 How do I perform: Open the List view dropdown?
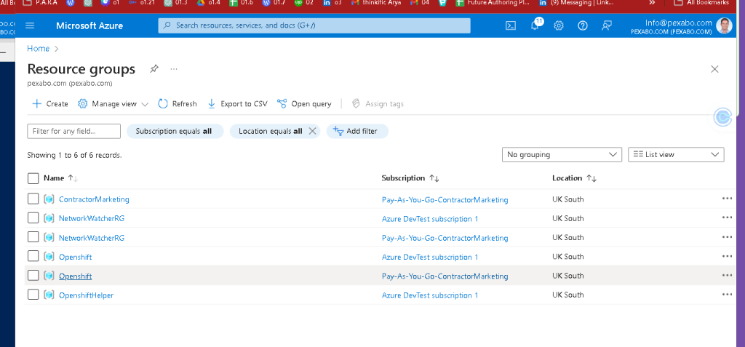point(676,154)
